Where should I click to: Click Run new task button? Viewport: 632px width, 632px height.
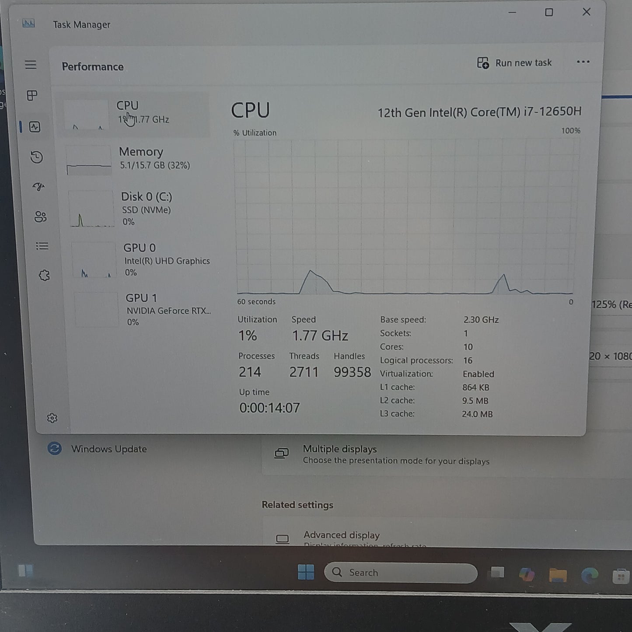514,63
